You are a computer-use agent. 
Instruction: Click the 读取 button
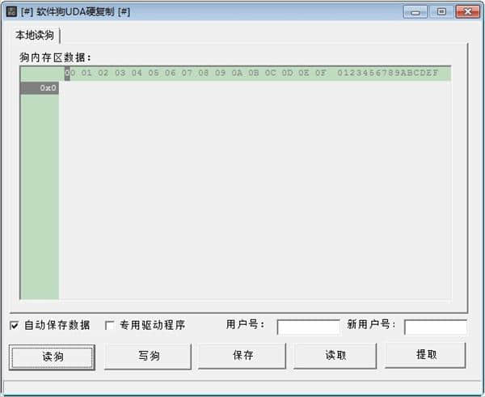[x=335, y=356]
